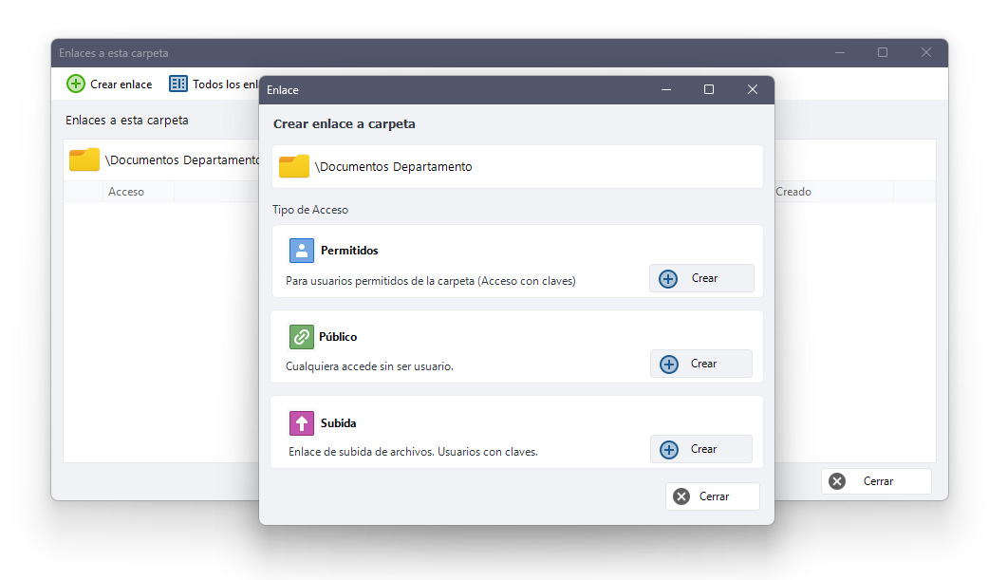Minimize the background Enlaces a esta carpeta window
The image size is (1007, 580).
(839, 52)
